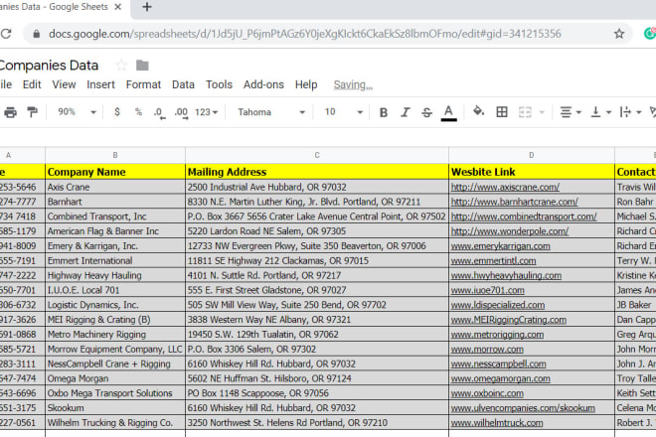
Task: Open More formats 123 dropdown
Action: (x=207, y=112)
